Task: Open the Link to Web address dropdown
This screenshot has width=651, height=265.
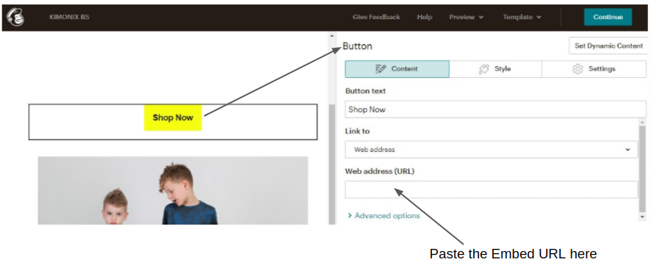Action: click(491, 149)
